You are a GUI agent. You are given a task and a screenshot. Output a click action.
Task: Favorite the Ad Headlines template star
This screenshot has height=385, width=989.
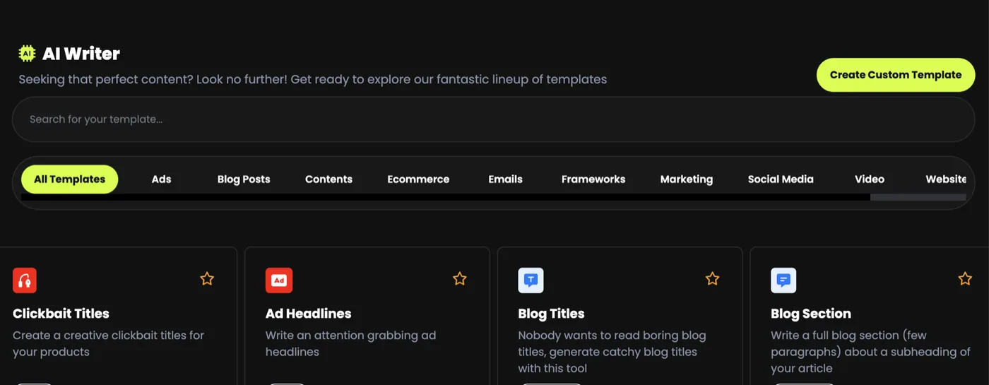(460, 278)
